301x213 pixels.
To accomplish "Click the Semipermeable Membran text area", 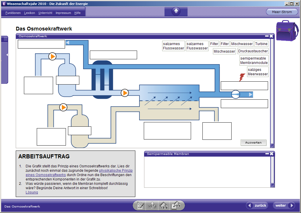I will 207,172.
